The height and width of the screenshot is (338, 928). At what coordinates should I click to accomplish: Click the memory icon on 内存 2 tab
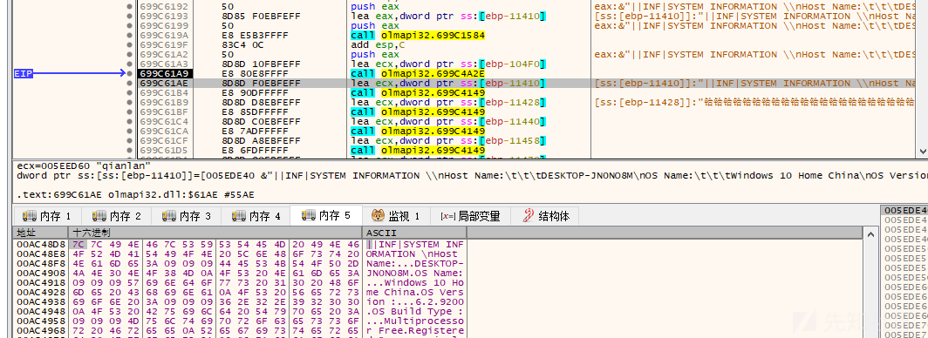(99, 216)
